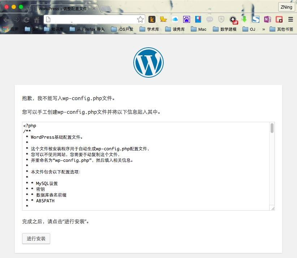
Task: Open the iOS开发 bookmarks folder
Action: tap(122, 29)
